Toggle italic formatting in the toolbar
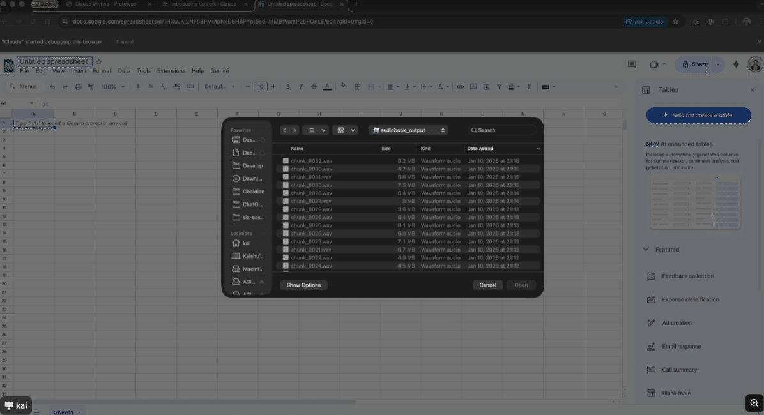 (x=301, y=87)
